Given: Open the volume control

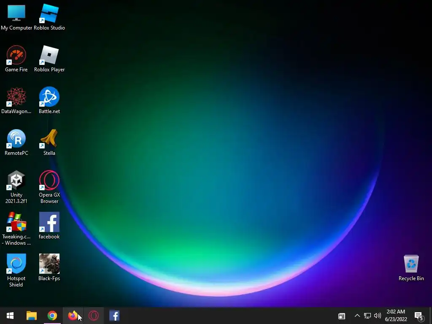Looking at the screenshot, I should tap(378, 316).
